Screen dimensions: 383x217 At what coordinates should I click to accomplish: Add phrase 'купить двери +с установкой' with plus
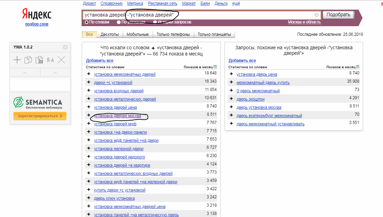[89, 189]
